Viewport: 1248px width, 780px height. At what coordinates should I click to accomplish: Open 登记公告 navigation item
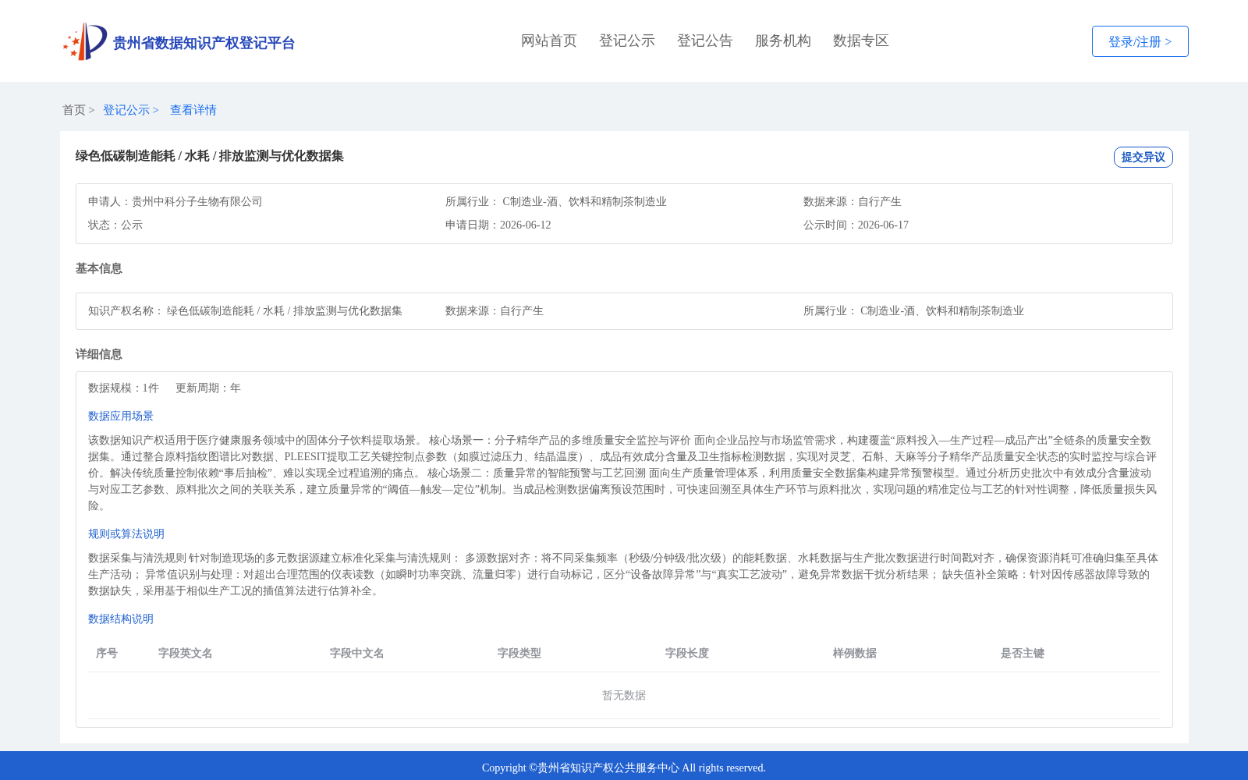pyautogui.click(x=705, y=41)
